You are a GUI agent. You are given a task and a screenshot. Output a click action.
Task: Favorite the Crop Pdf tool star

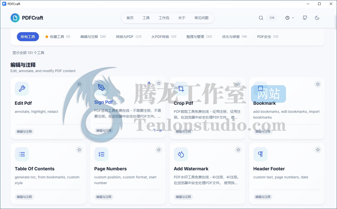coord(238,84)
